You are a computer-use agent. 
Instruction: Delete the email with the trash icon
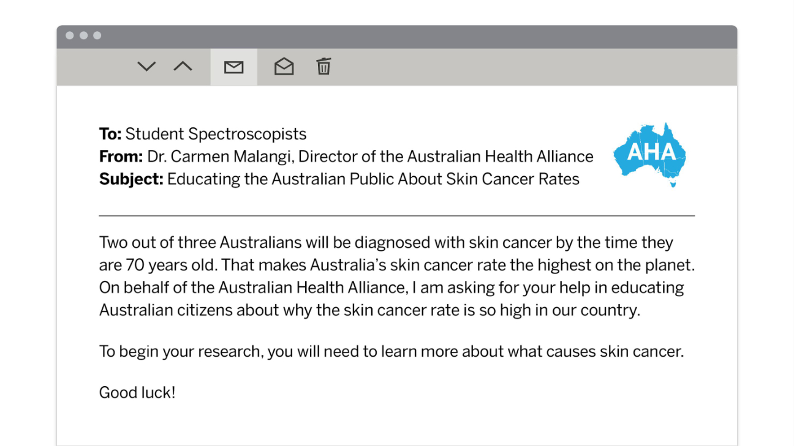point(323,66)
